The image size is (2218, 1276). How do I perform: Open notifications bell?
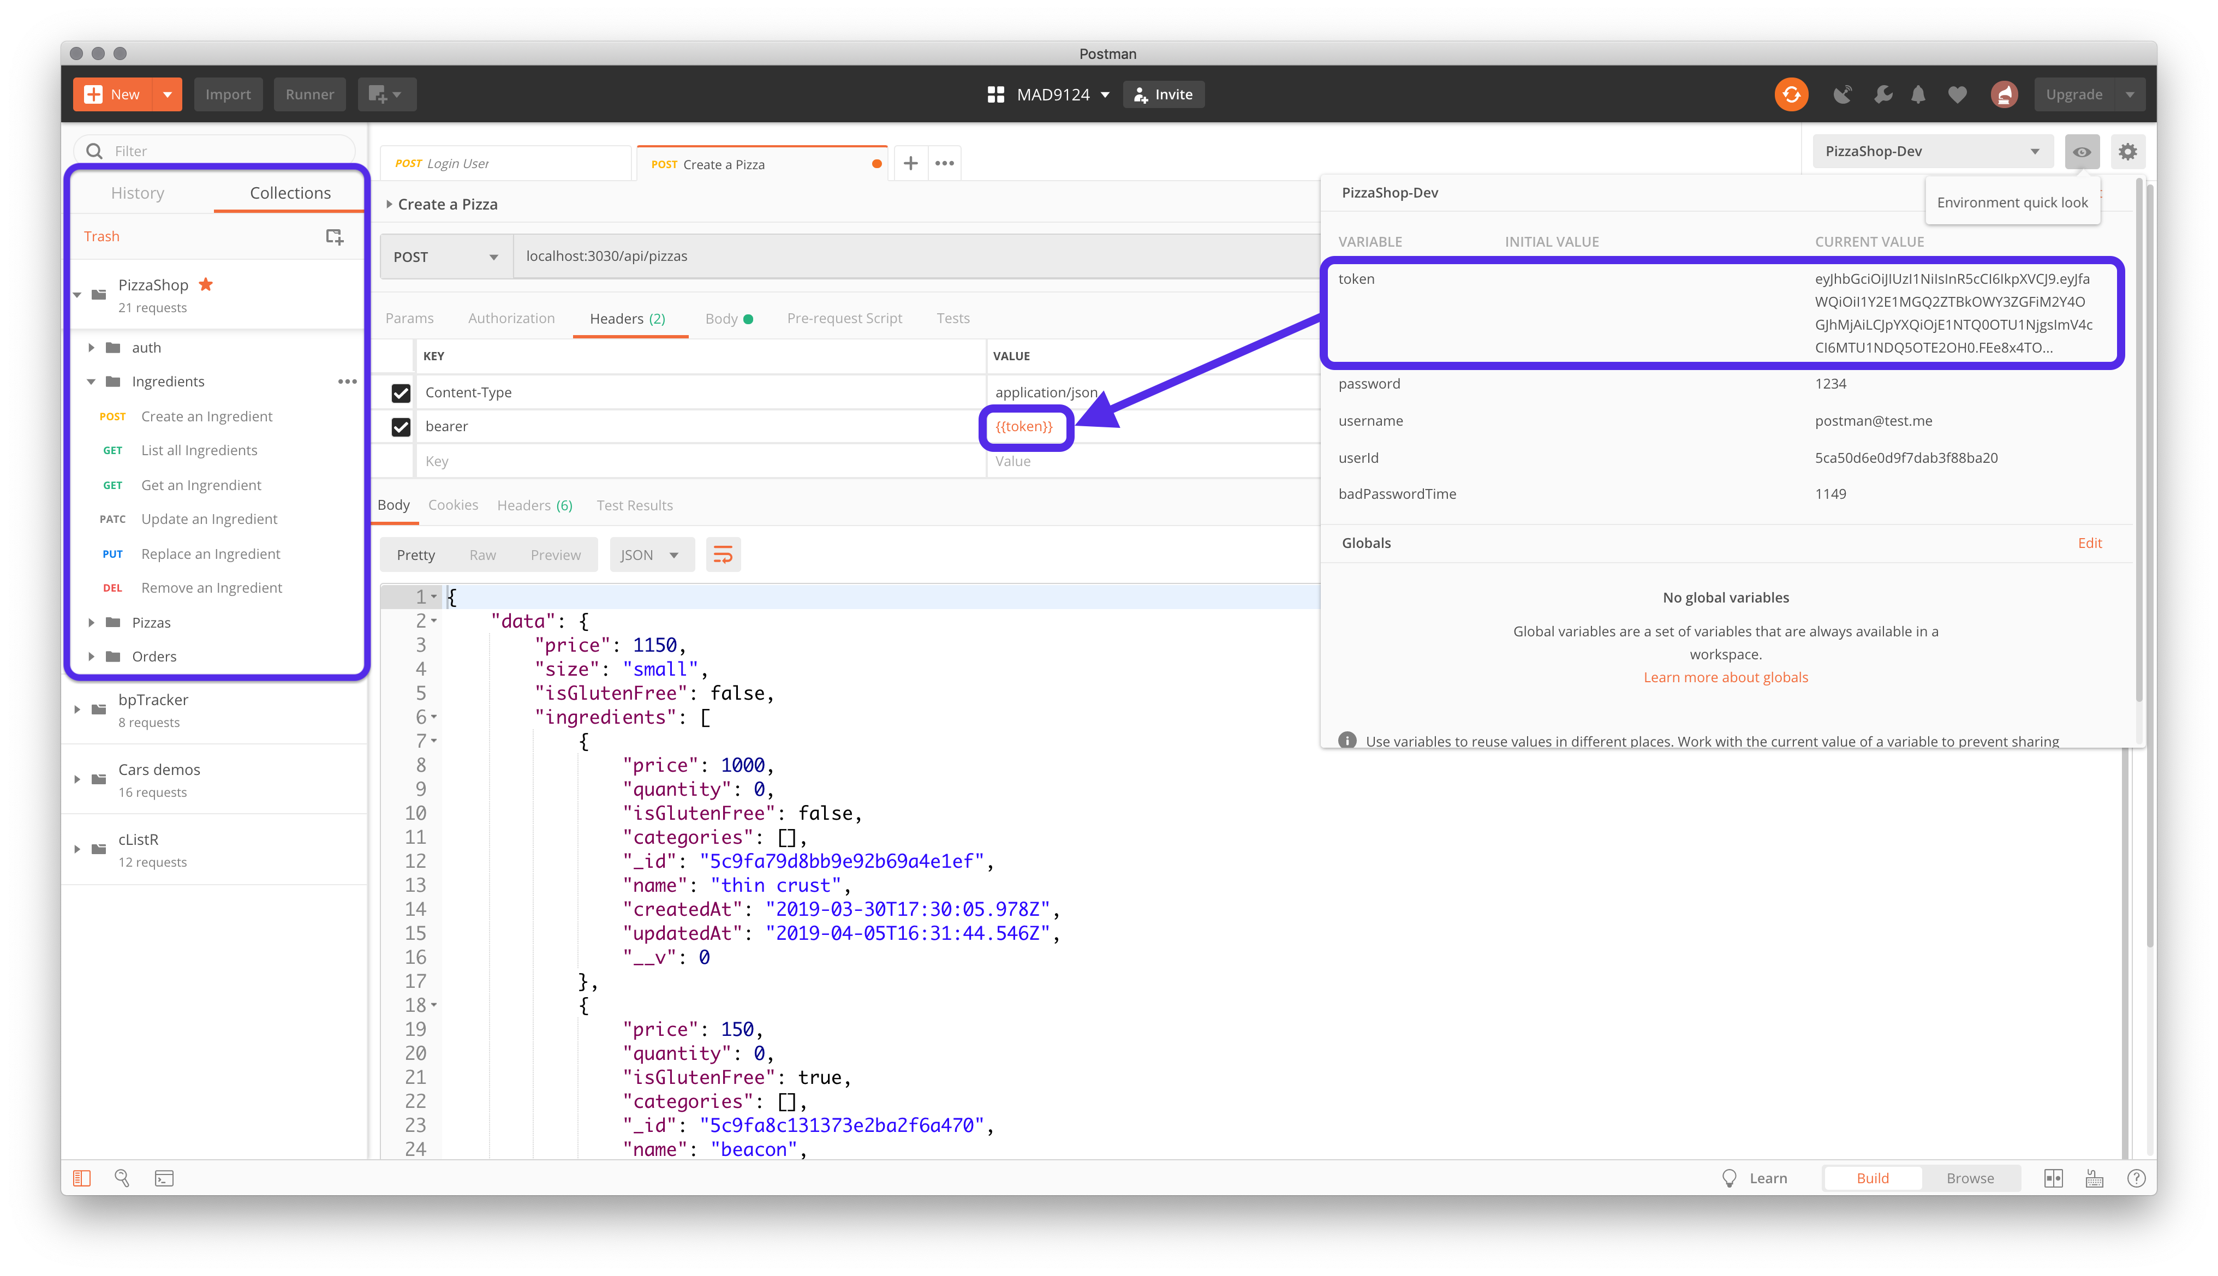1918,94
